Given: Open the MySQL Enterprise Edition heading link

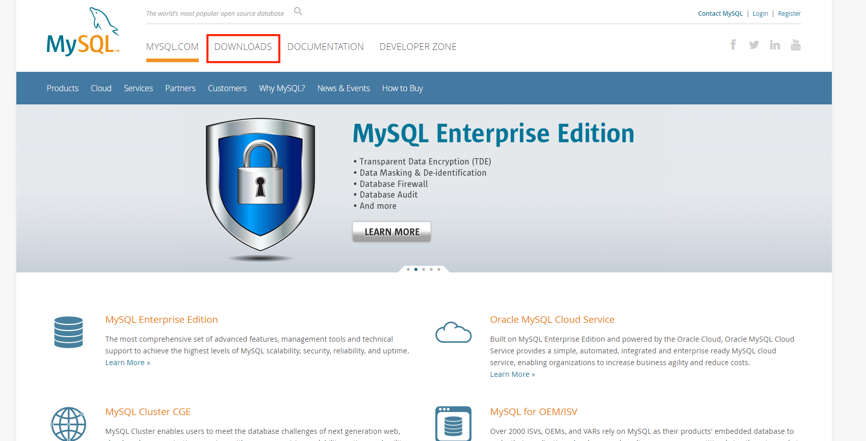Looking at the screenshot, I should pyautogui.click(x=162, y=320).
